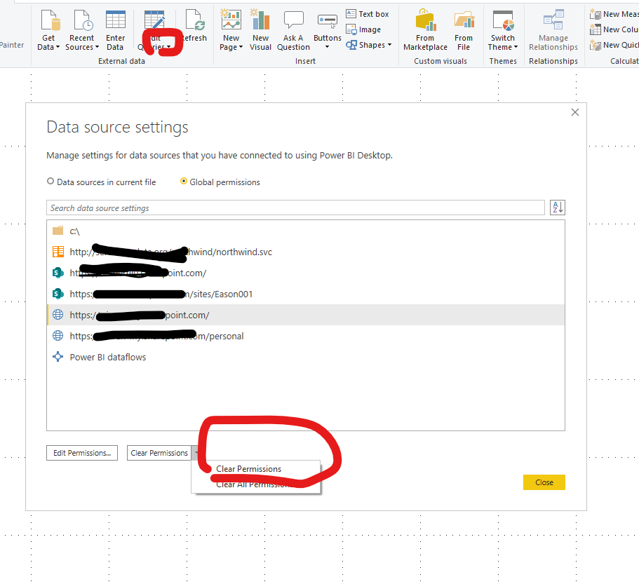Click the Refresh icon in ribbon
639x584 pixels.
point(195,20)
